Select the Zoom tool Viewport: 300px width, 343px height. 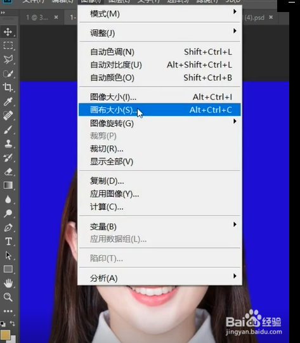[x=8, y=297]
